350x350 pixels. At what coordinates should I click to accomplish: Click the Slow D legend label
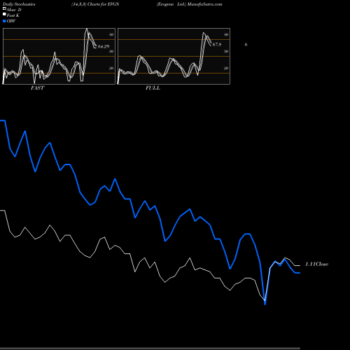14,10
